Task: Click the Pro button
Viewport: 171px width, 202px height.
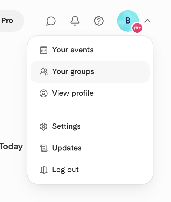Action: pos(8,21)
